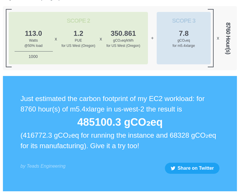Open the by Teads Engineering link
The height and width of the screenshot is (193, 239).
click(x=43, y=166)
